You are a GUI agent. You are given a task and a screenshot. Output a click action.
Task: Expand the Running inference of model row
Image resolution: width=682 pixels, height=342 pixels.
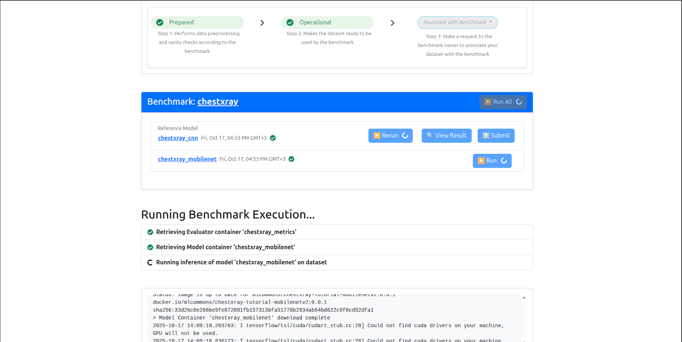[x=337, y=262]
